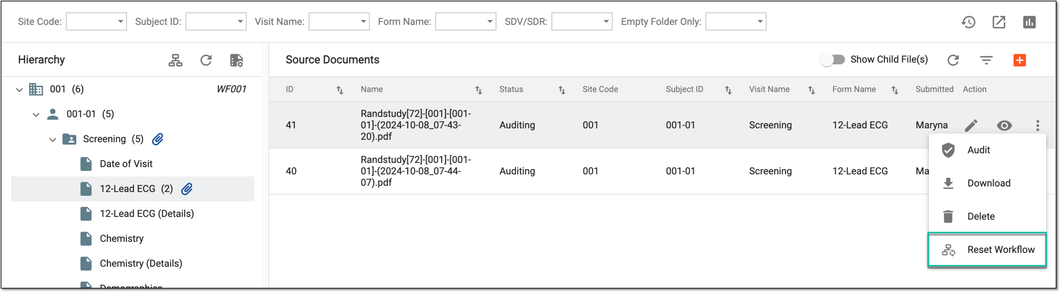
Task: Select Chemistry (Details) form in hierarchy
Action: 141,263
